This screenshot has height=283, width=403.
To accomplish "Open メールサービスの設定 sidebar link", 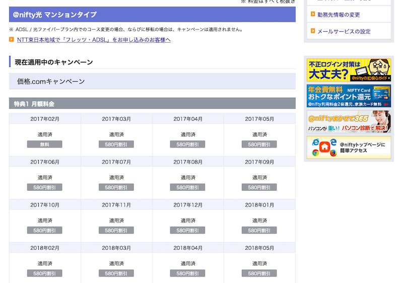I will pyautogui.click(x=344, y=32).
